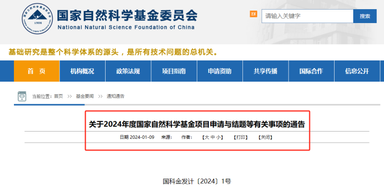Open the 首页 navigation tab

[37, 71]
